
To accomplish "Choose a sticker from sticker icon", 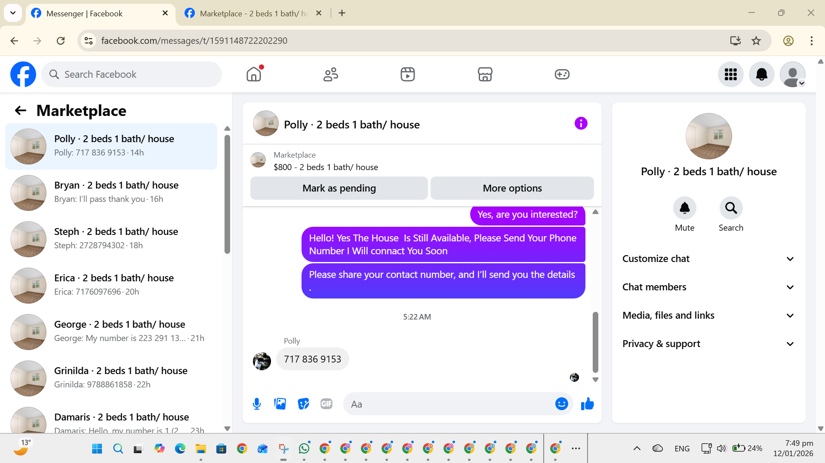I will tap(303, 404).
